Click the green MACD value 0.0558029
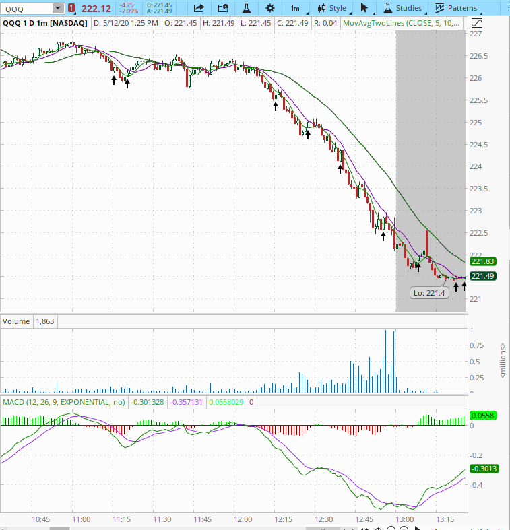510x530 pixels. pyautogui.click(x=226, y=402)
